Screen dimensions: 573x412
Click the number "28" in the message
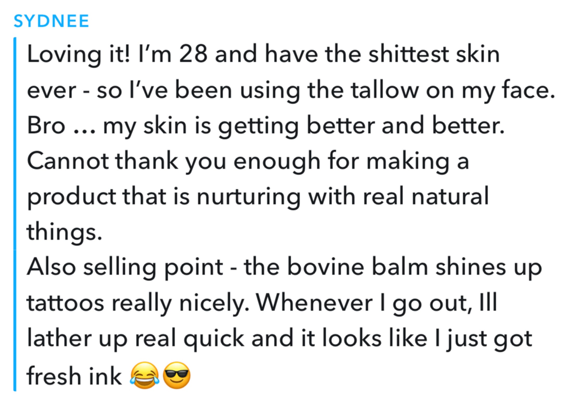click(193, 54)
